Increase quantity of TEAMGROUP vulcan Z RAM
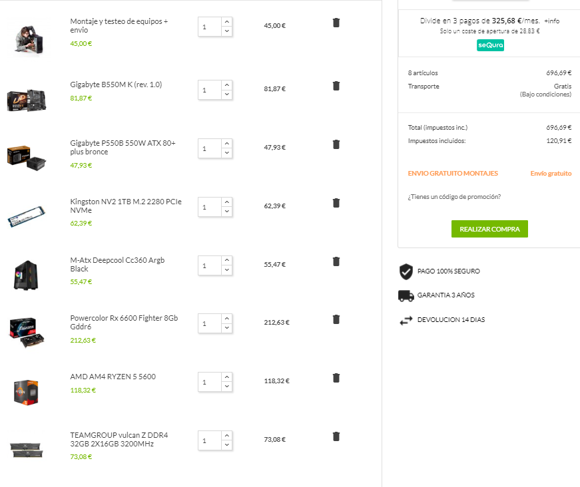The width and height of the screenshot is (580, 487). [x=227, y=436]
